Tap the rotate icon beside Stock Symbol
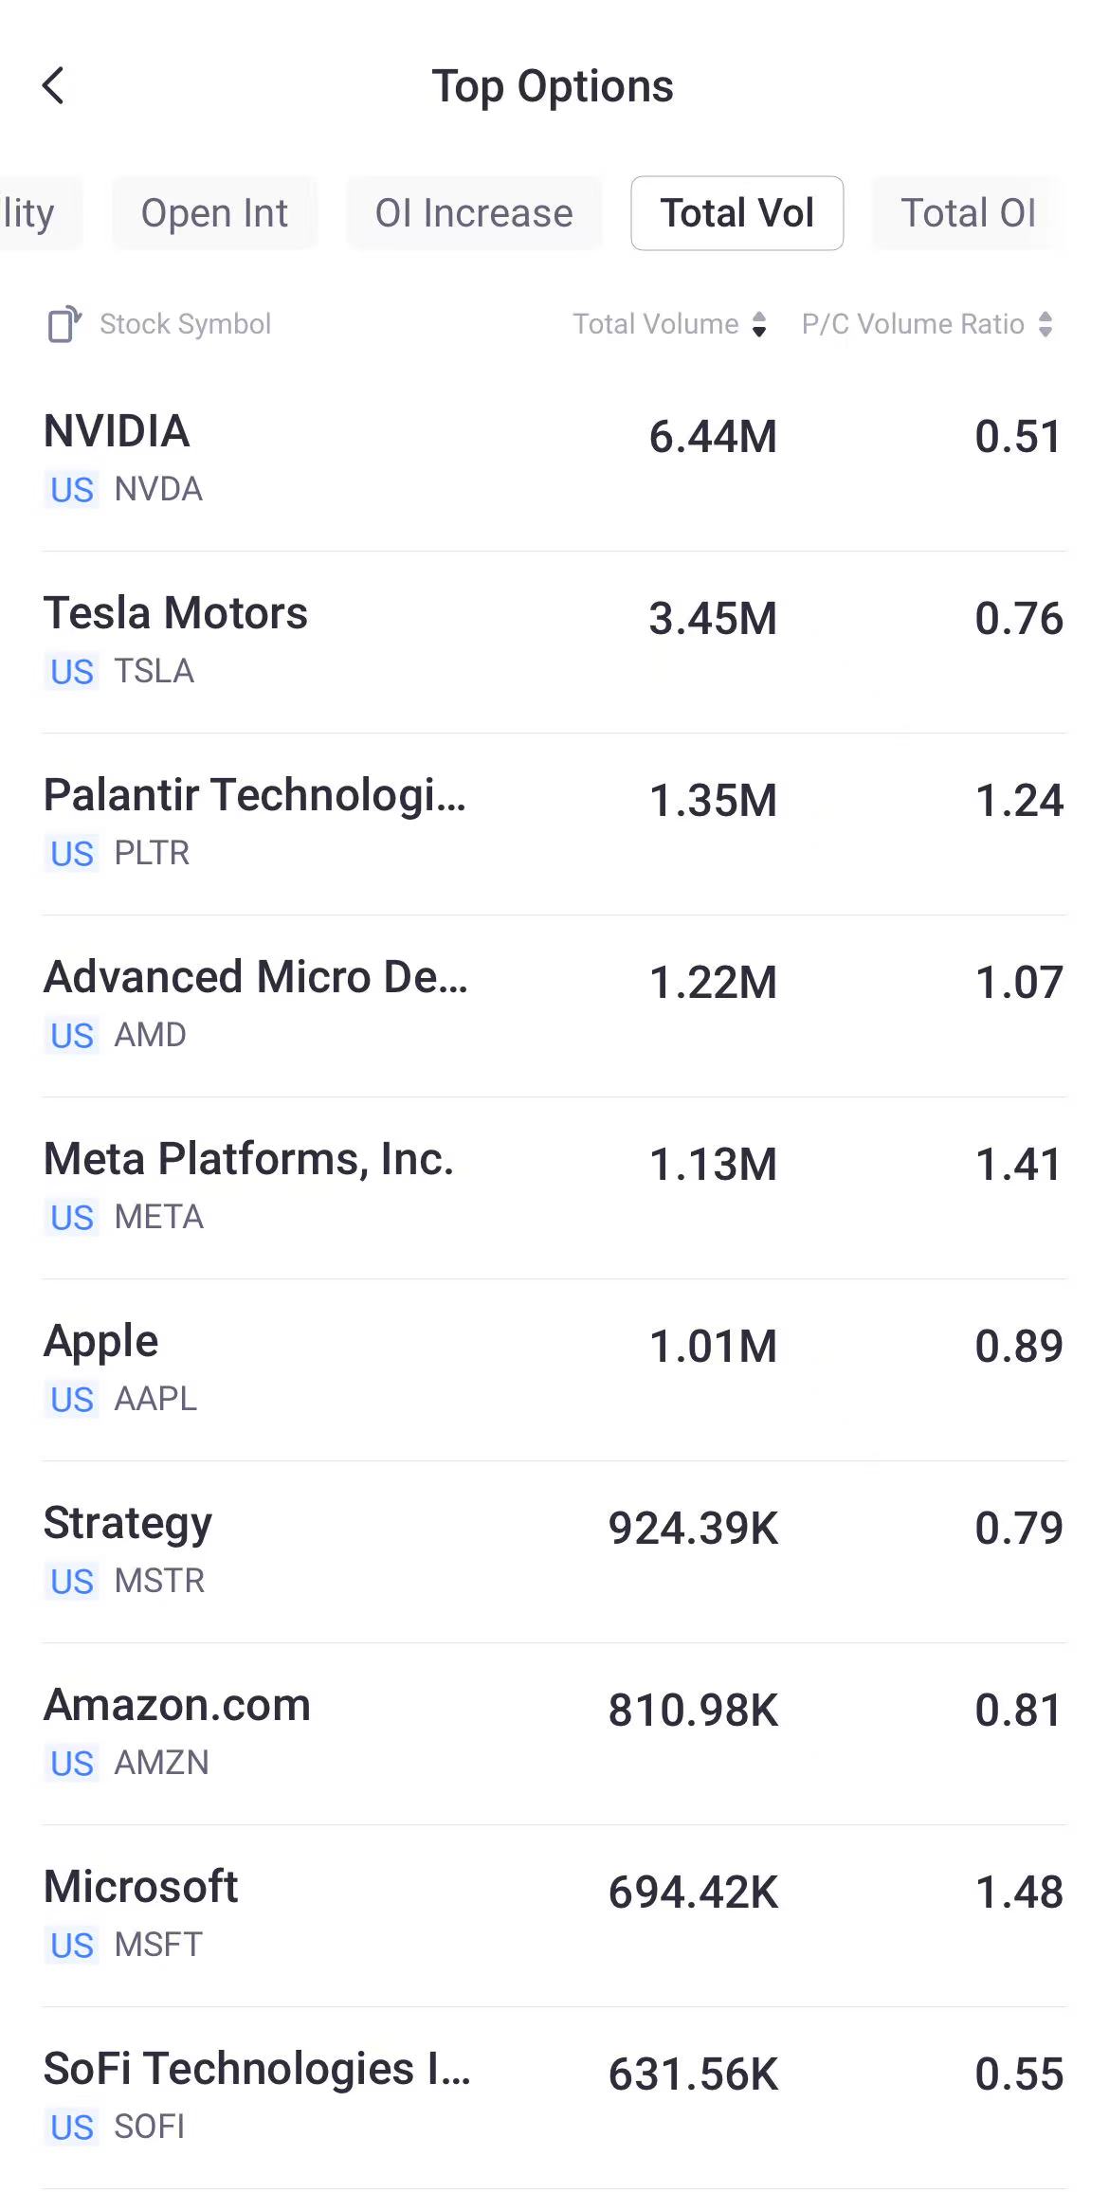This screenshot has height=2192, width=1109. point(64,324)
